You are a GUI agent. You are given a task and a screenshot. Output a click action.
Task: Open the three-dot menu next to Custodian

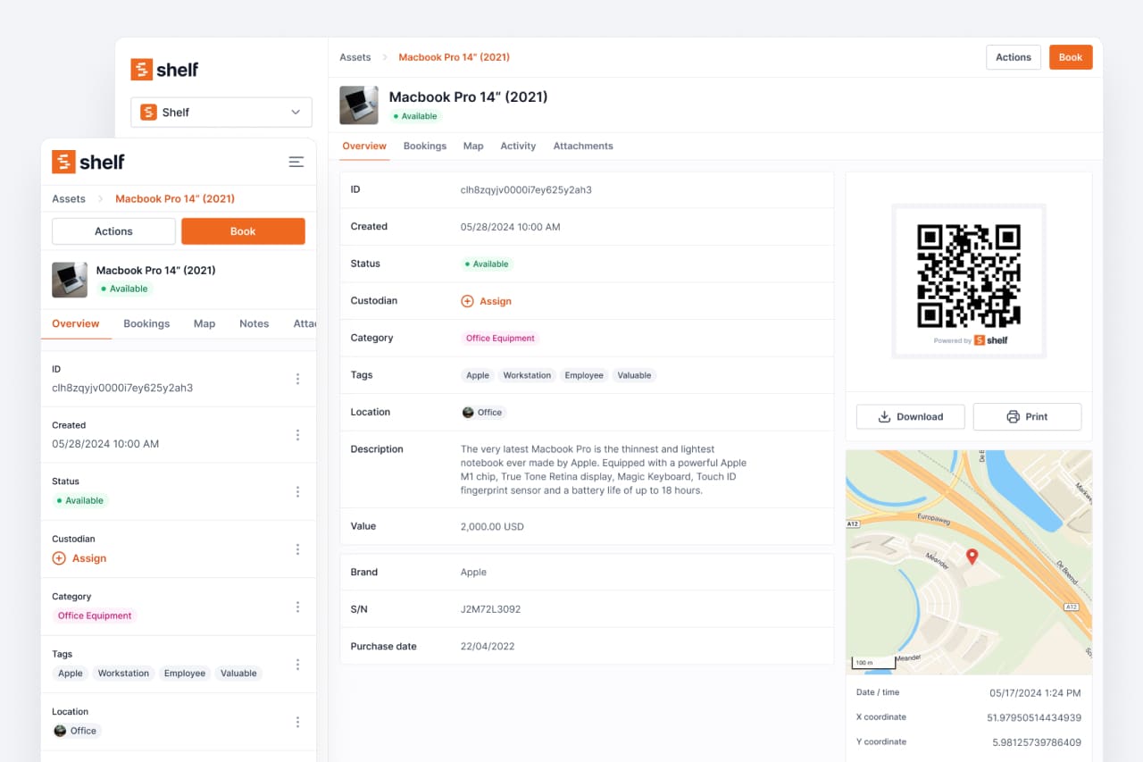click(x=297, y=548)
